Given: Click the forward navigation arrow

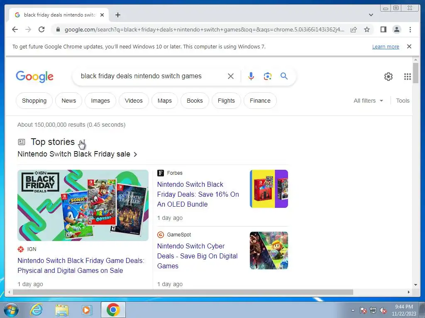Looking at the screenshot, I should click(28, 29).
